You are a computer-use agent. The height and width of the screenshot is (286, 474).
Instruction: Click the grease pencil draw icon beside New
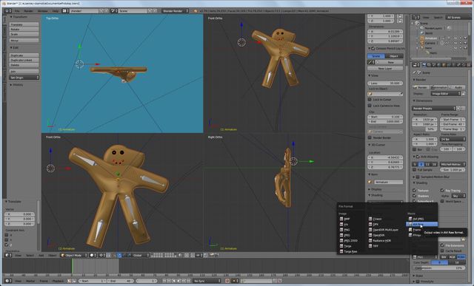click(371, 62)
